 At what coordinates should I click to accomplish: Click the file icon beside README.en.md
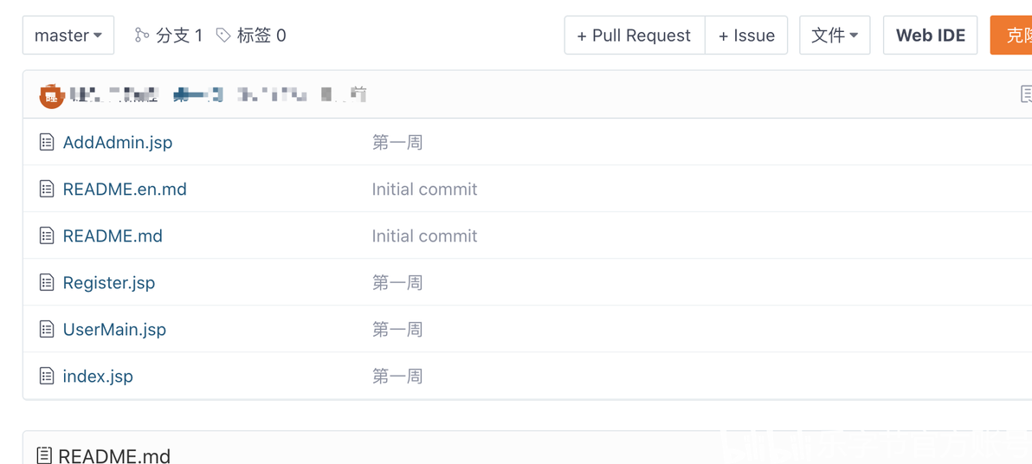click(47, 189)
